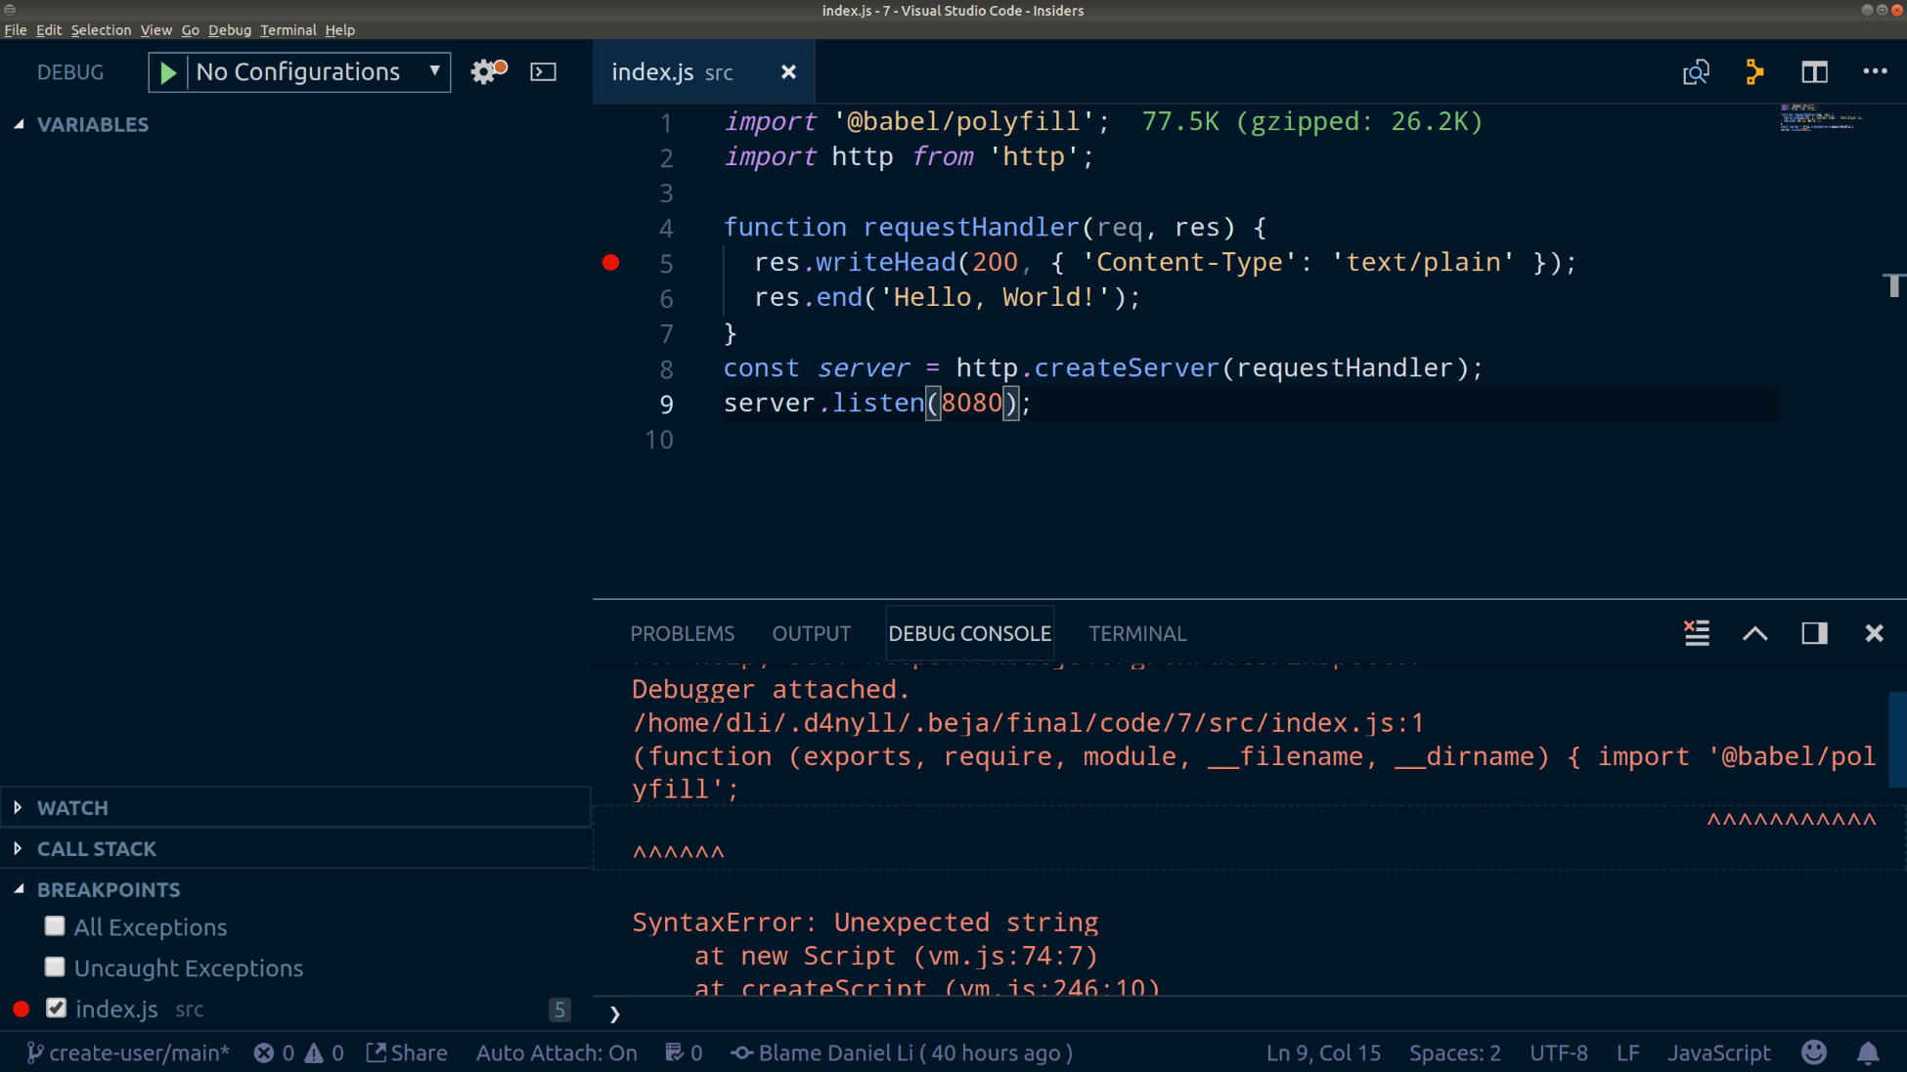Click Auto Attach: On status
This screenshot has height=1072, width=1907.
click(x=556, y=1052)
